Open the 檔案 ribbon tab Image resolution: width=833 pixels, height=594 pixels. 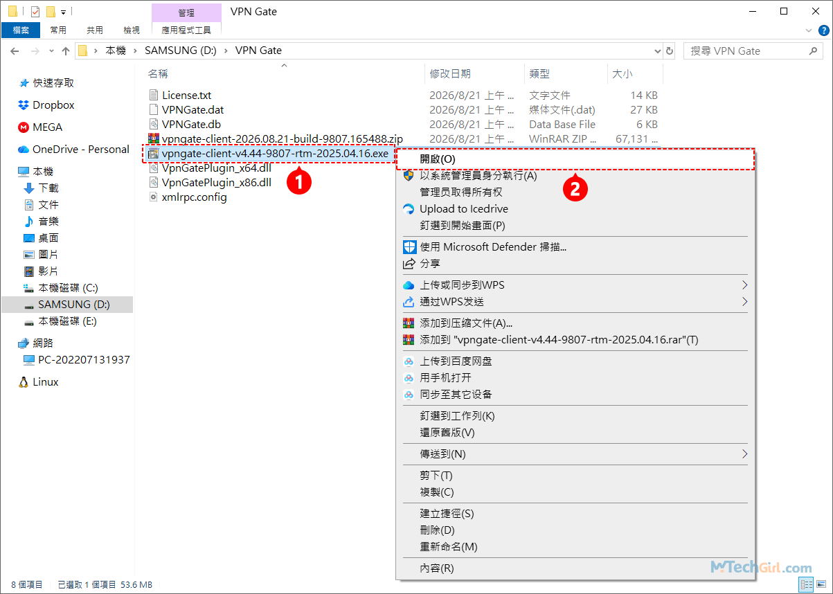[21, 30]
